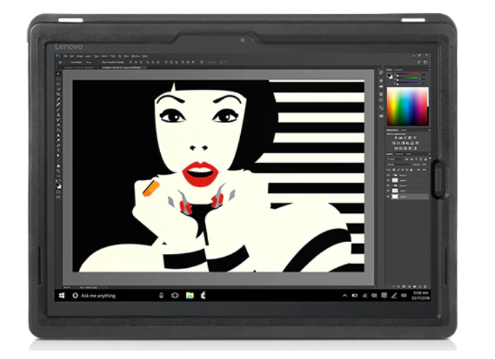Expand the topmost group in Layers panel
The width and height of the screenshot is (495, 359).
point(393,175)
